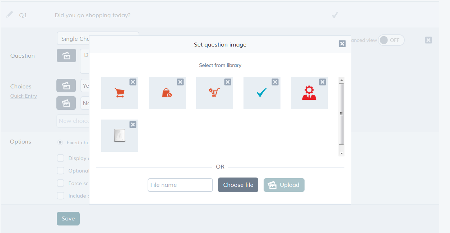The image size is (450, 233).
Task: Pick the cart with checkmark library image
Action: (214, 93)
